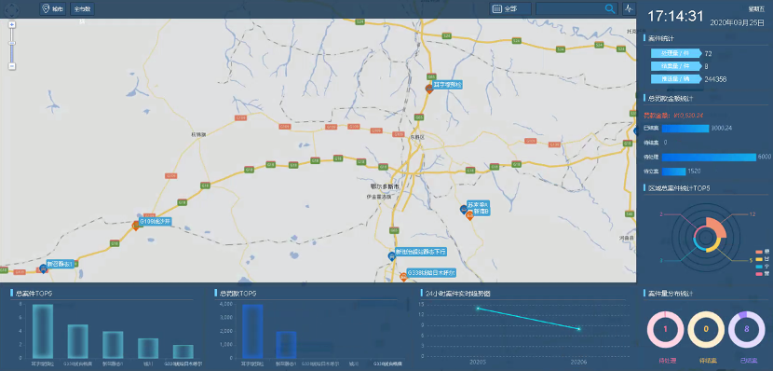
Task: Toggle the orange legend entry in donut chart
Action: click(762, 252)
